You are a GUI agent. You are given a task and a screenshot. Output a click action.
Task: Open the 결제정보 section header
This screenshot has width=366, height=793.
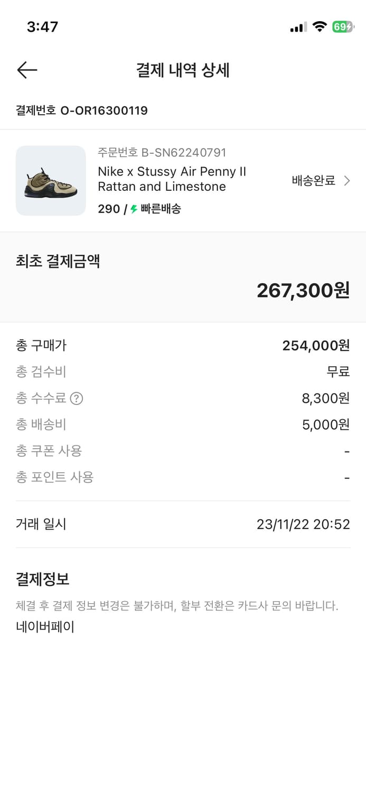(x=41, y=579)
